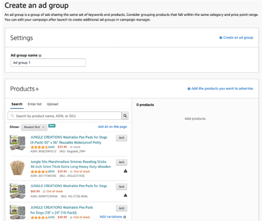Click warning triangle on Marshmallow Smores Sticks row
The width and height of the screenshot is (266, 224).
pyautogui.click(x=125, y=171)
